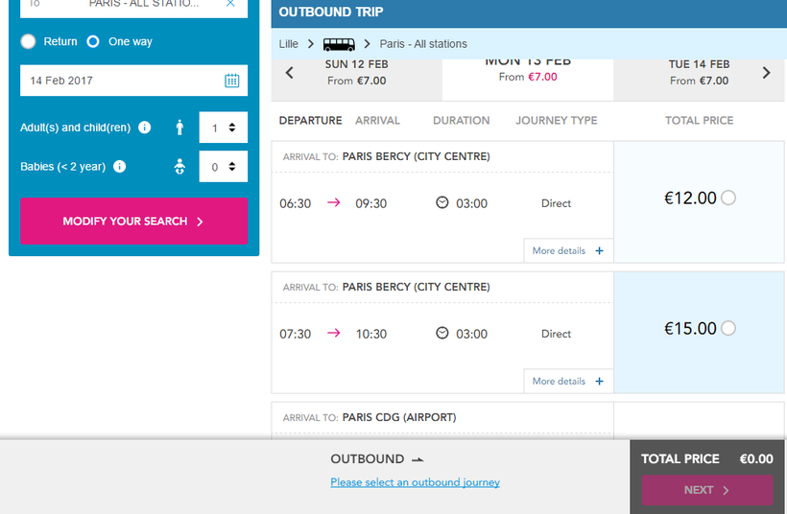Select the €15.00 fare radio button
787x514 pixels.
[728, 329]
